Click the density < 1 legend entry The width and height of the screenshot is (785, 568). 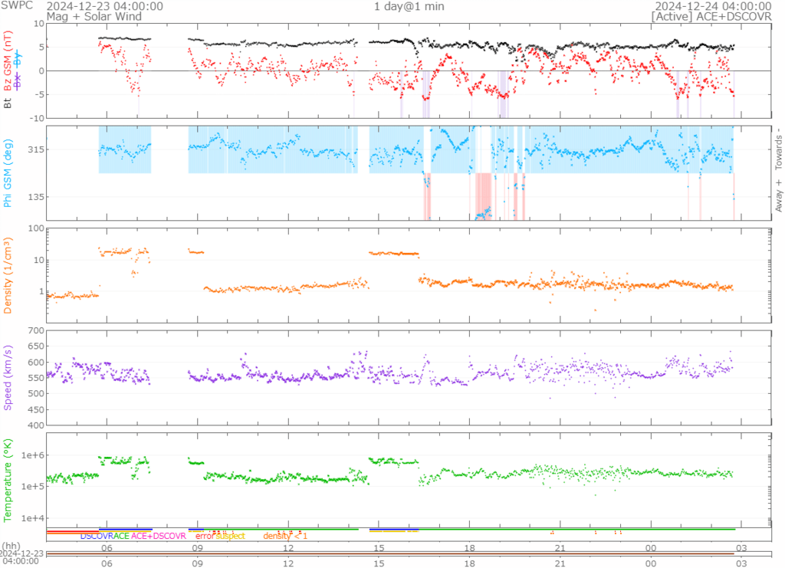(x=285, y=536)
